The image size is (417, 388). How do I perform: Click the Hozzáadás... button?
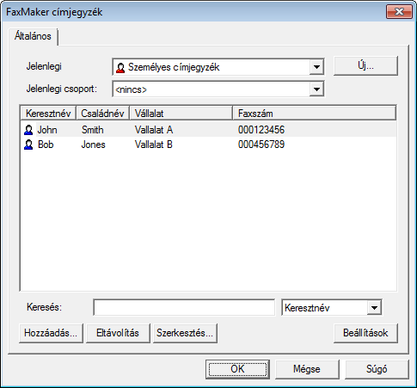(x=51, y=333)
